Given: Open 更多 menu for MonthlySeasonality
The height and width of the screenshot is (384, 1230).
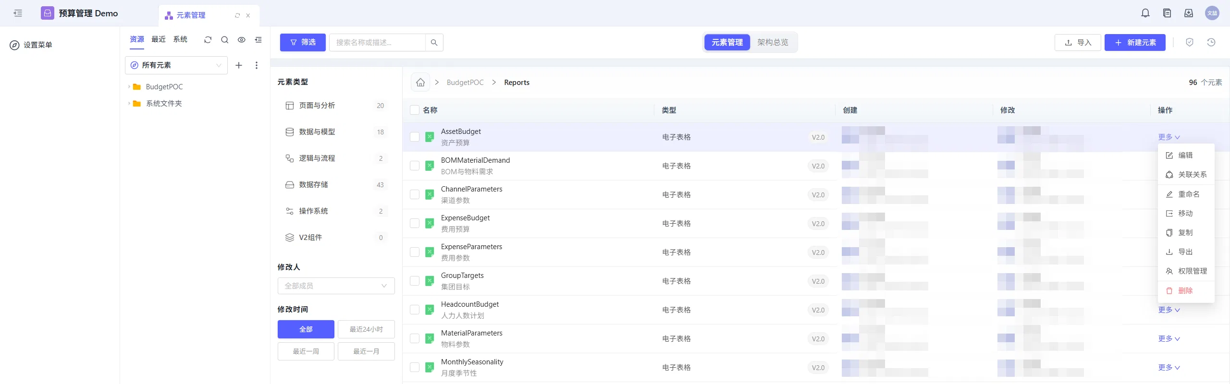Looking at the screenshot, I should pos(1169,368).
